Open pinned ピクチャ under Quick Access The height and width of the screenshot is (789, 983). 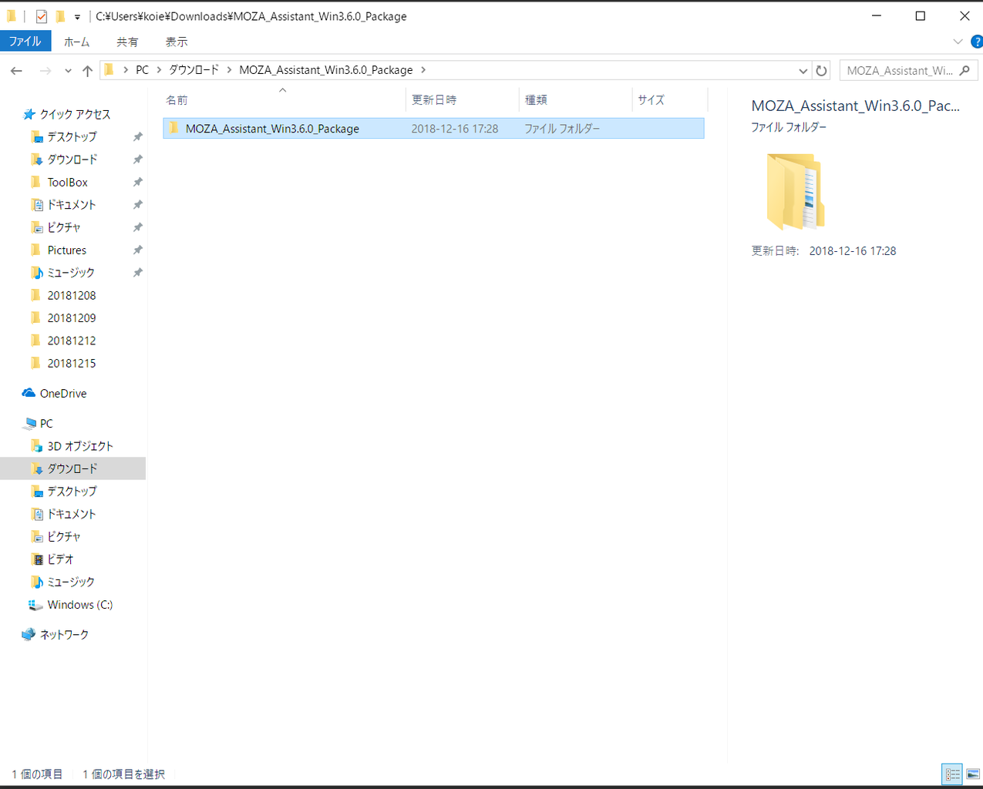[64, 227]
